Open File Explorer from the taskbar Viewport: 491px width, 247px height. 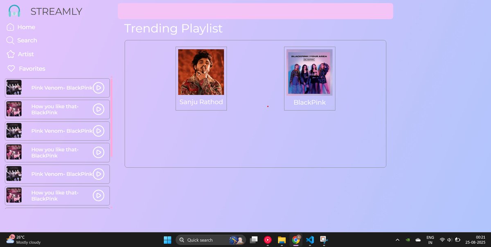tap(282, 240)
